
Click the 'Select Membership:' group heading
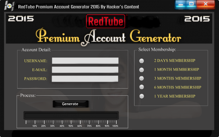coord(157,49)
